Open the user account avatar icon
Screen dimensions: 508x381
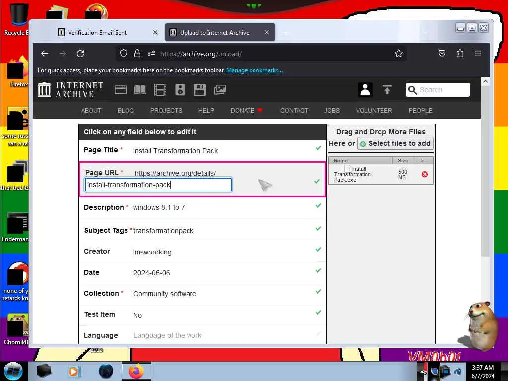(365, 90)
